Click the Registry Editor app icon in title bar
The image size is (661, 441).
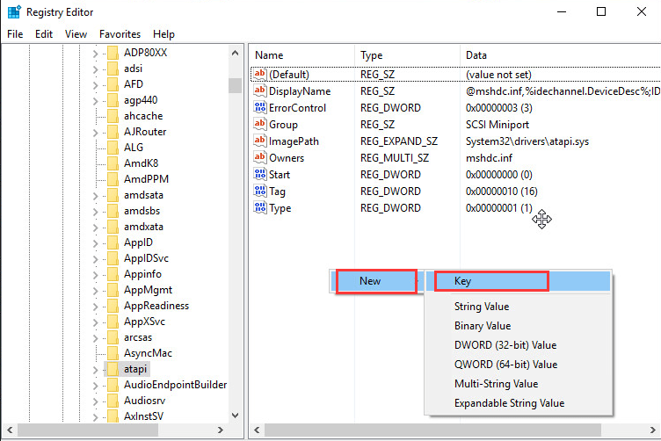pyautogui.click(x=14, y=11)
